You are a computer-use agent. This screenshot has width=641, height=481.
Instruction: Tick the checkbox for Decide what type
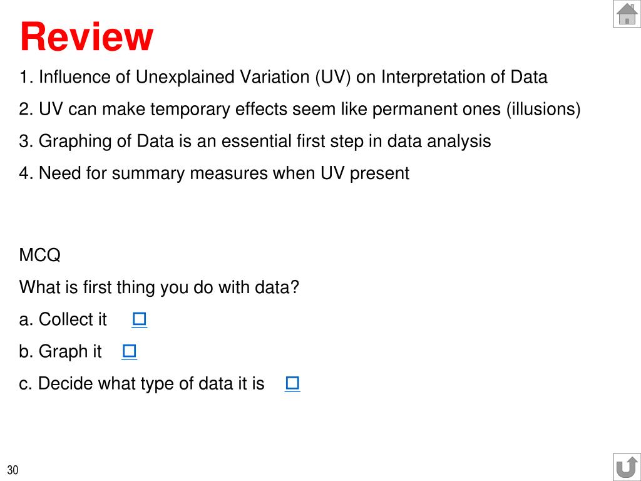[x=292, y=384]
